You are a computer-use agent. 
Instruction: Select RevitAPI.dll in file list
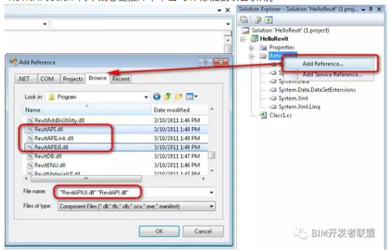49,129
